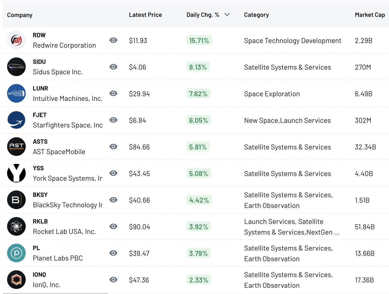Click the AST SpaceMobile logo
Image resolution: width=389 pixels, height=294 pixels.
tap(16, 147)
